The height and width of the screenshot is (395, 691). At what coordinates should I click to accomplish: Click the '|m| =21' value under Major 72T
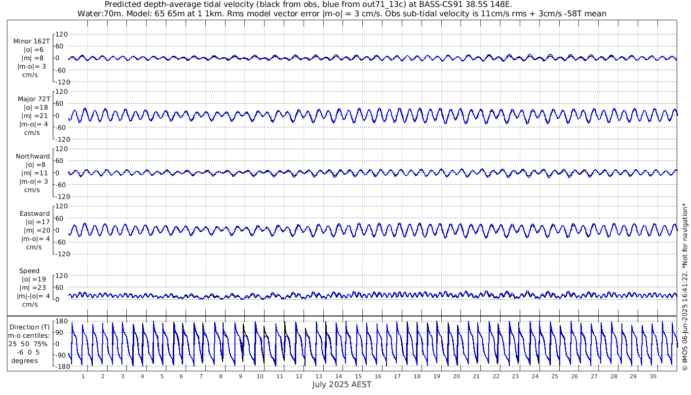(36, 116)
